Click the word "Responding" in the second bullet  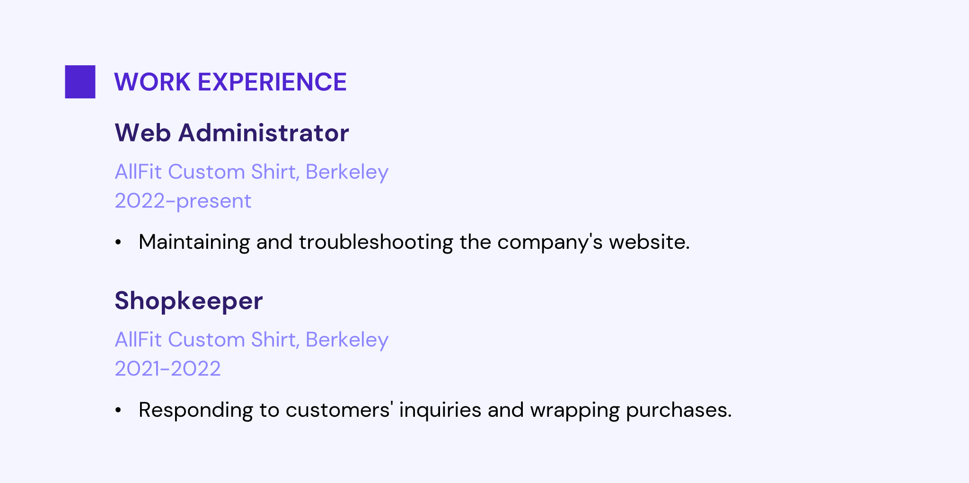coord(195,410)
